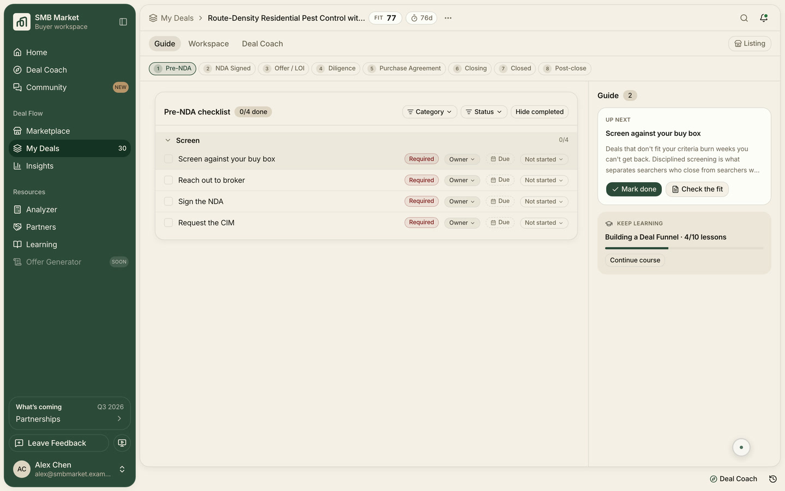Click the Leave Feedback button
785x491 pixels.
59,443
